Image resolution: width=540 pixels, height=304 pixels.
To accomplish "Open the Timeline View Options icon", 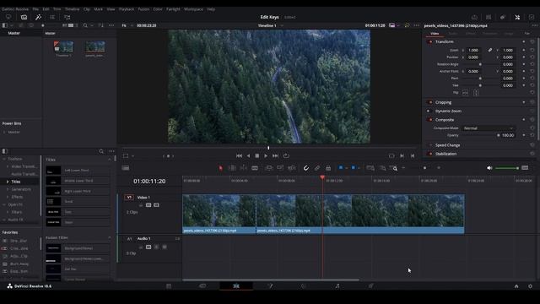I will [126, 168].
